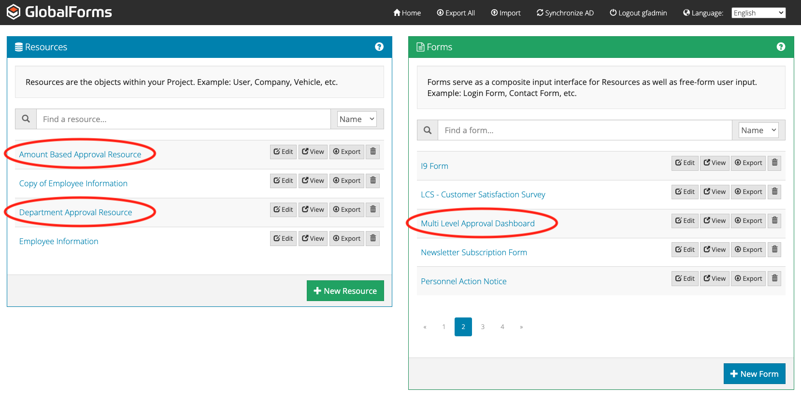Open the Language dropdown showing English

tap(758, 13)
